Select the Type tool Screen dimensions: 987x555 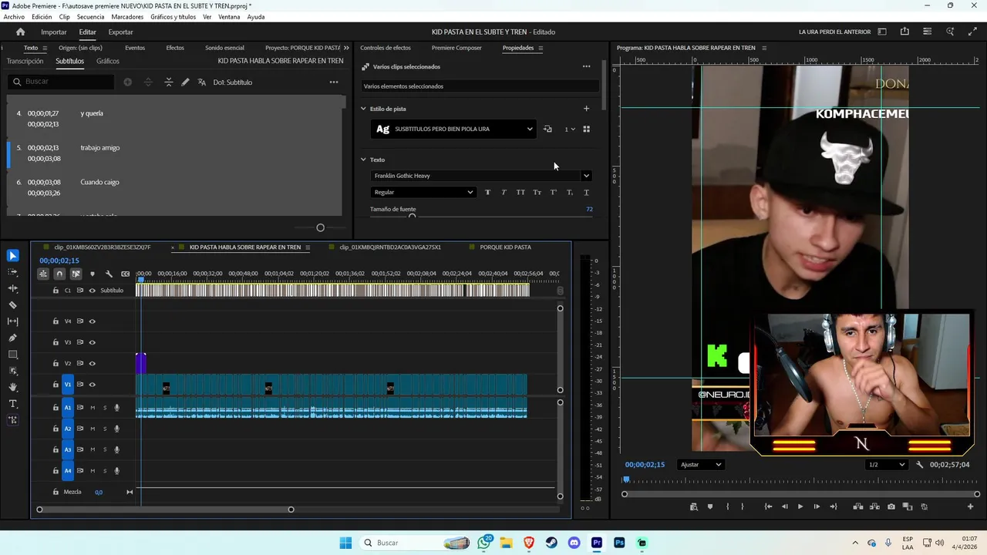[x=13, y=404]
